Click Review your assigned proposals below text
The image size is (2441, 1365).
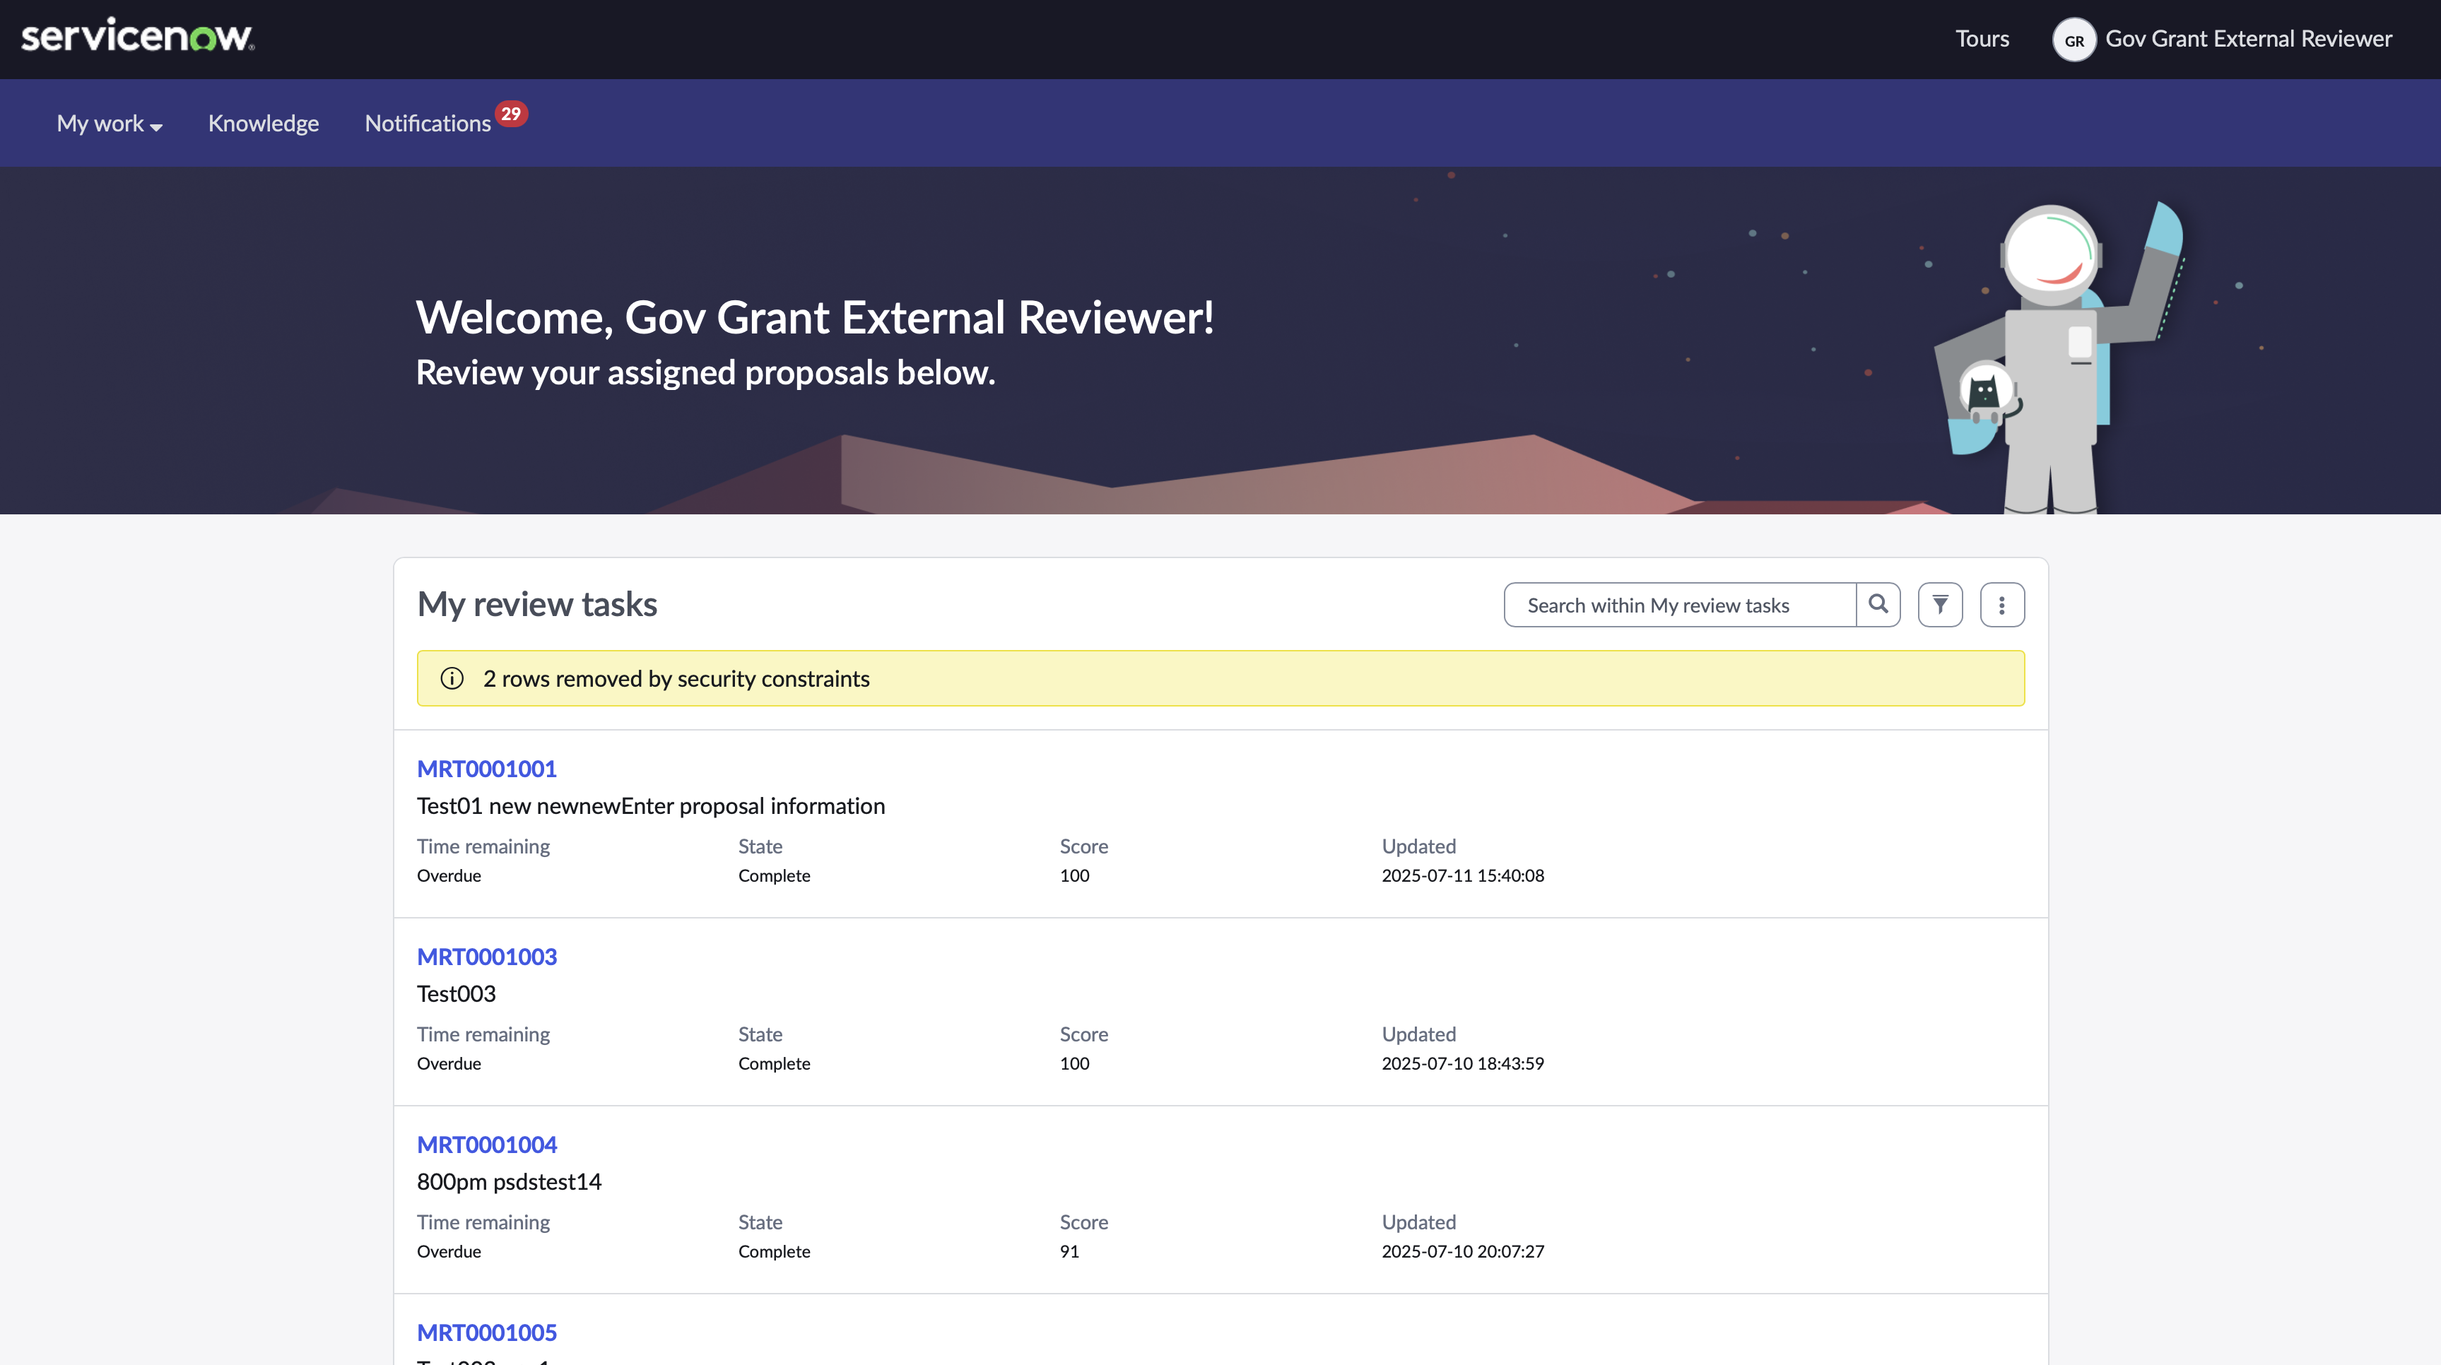706,372
